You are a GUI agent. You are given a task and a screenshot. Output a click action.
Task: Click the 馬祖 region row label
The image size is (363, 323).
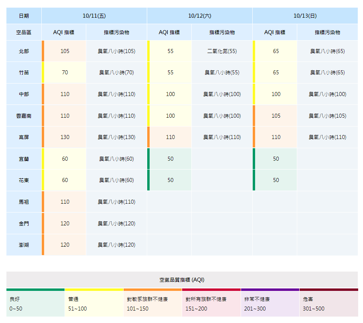click(x=24, y=202)
